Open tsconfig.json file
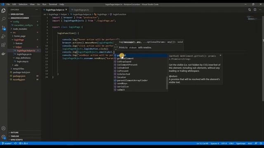The width and height of the screenshot is (264, 148). (x=19, y=80)
